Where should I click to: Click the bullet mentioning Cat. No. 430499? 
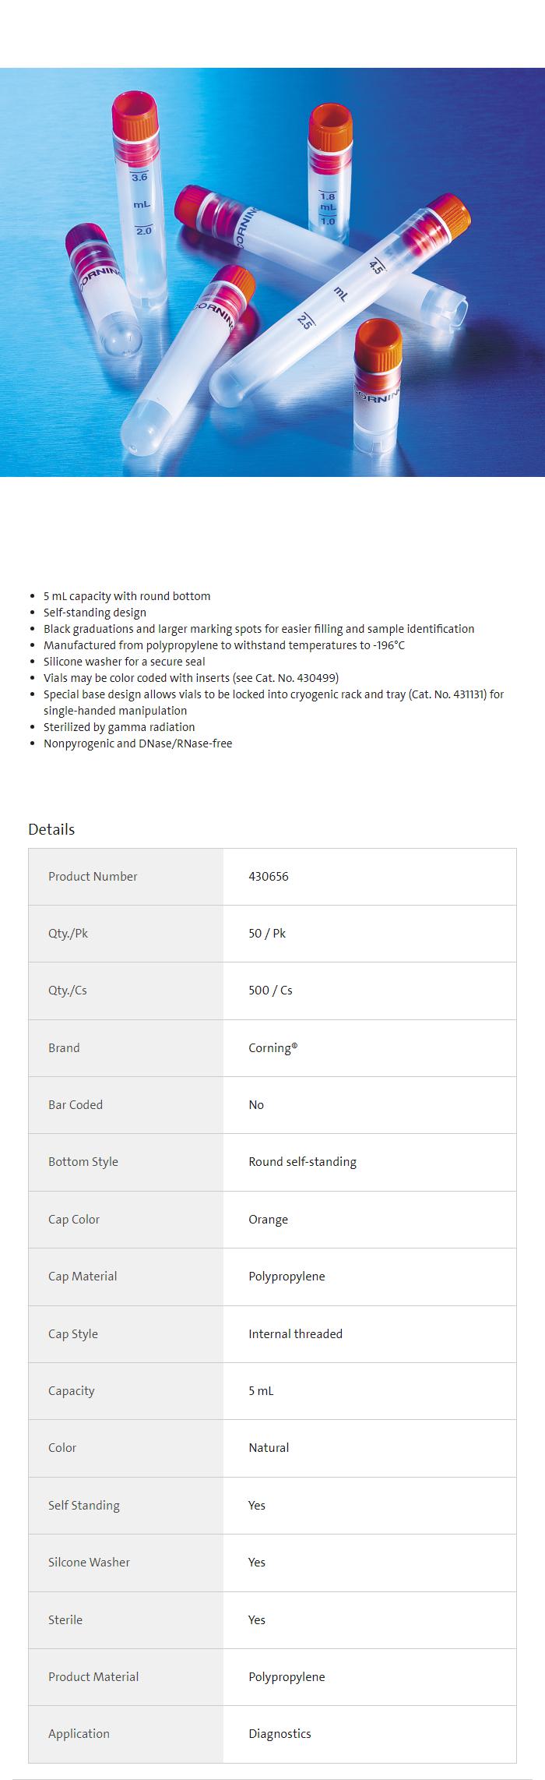click(191, 677)
